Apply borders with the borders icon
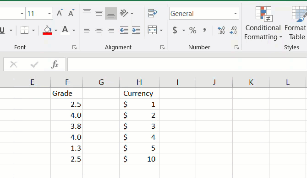 (x=24, y=30)
